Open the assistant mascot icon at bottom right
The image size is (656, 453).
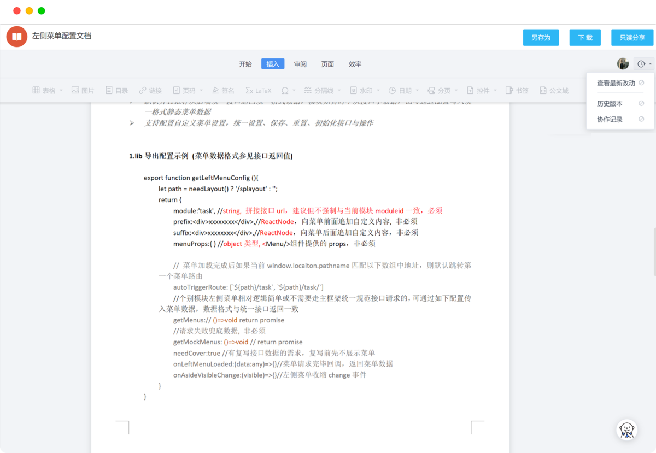click(x=627, y=430)
